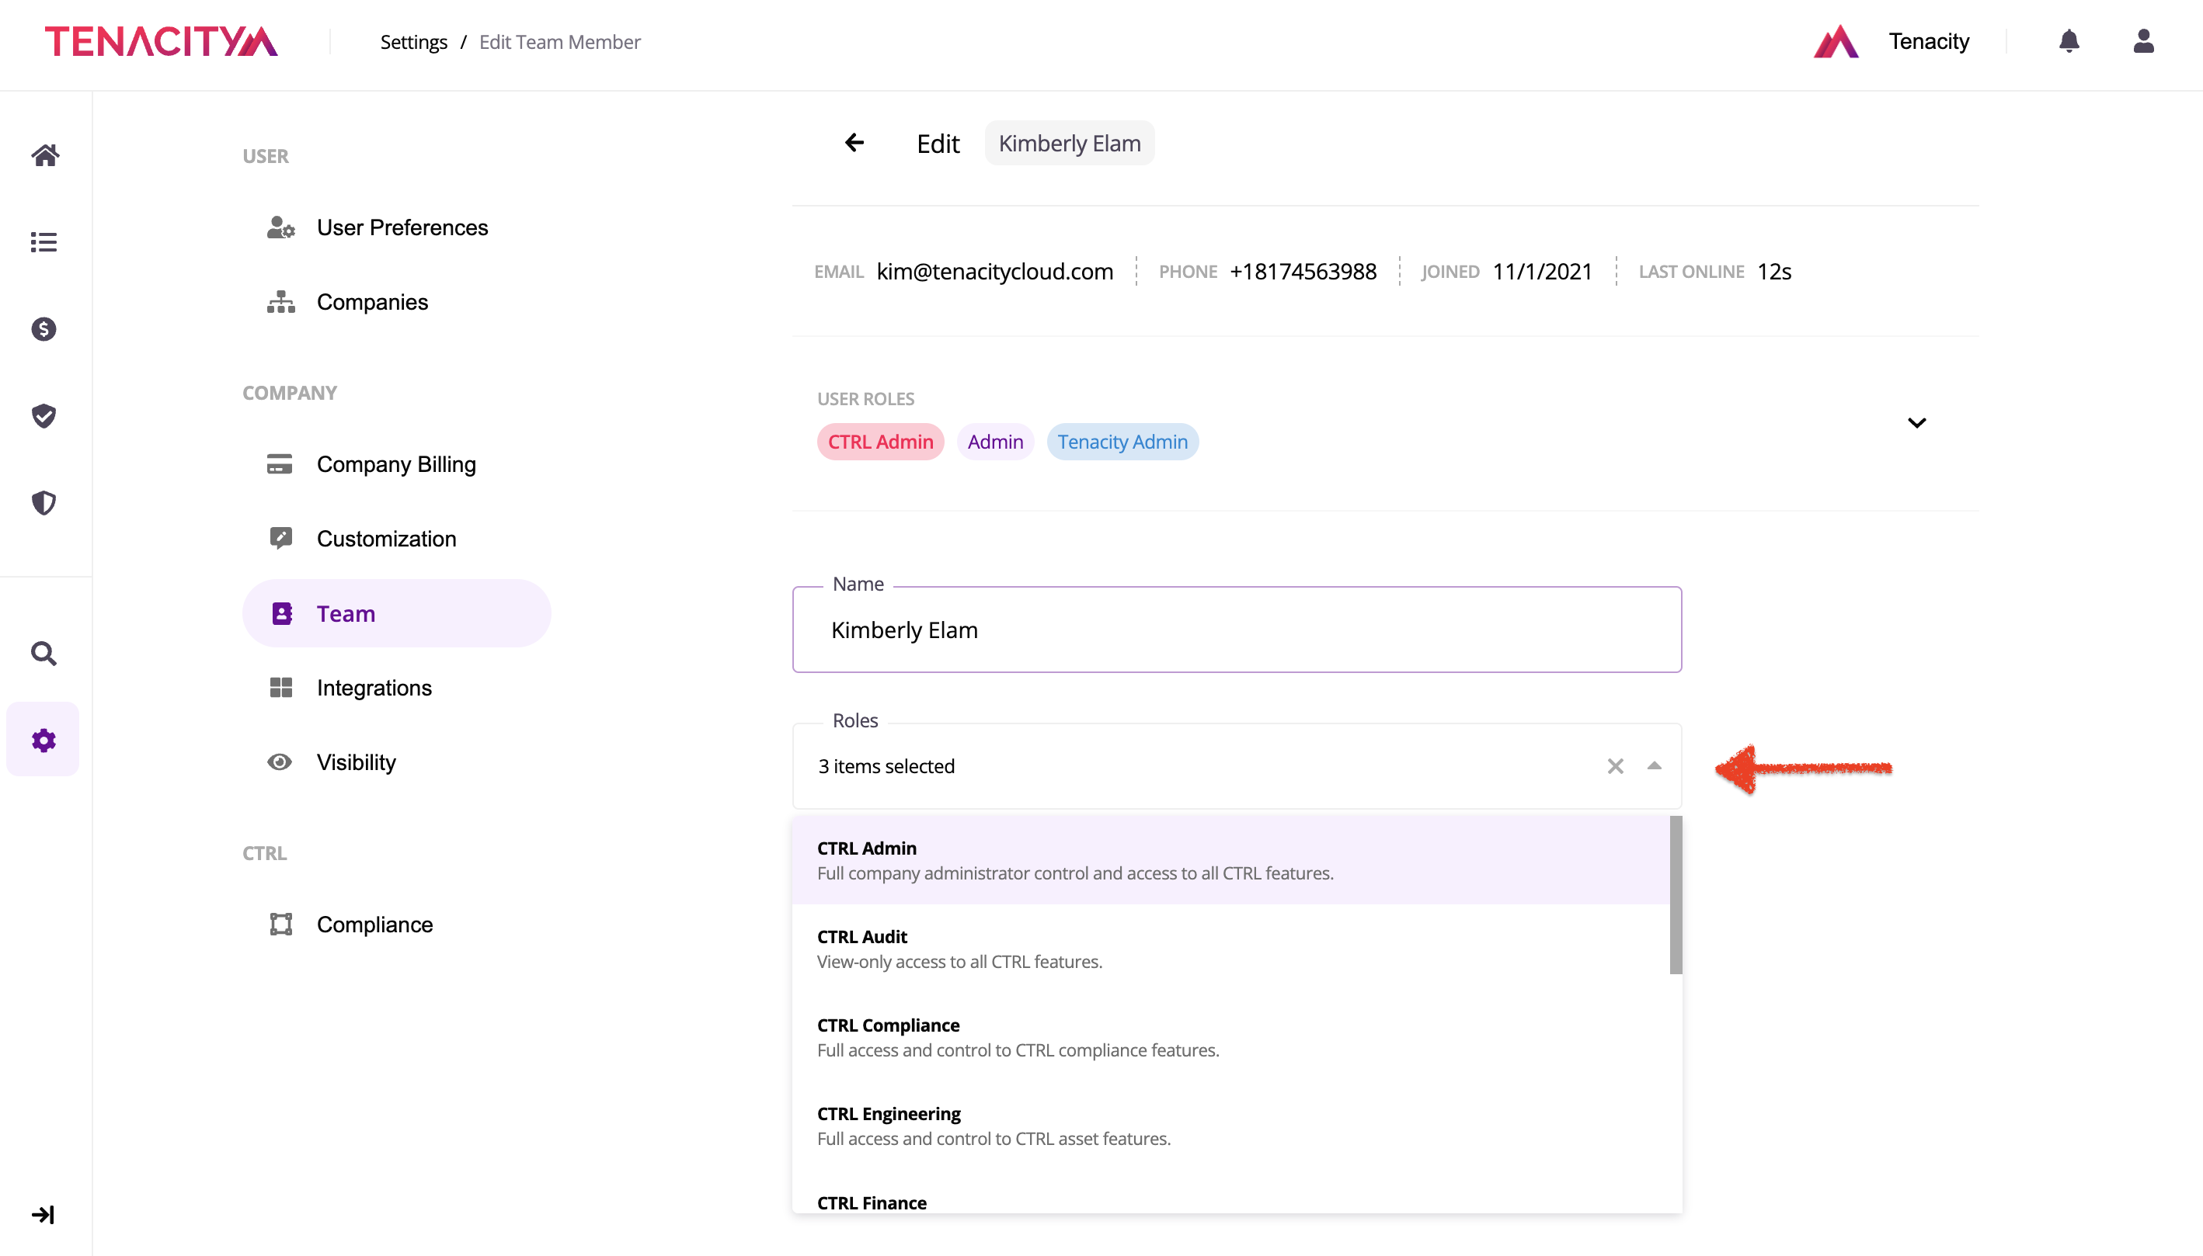Select CTRL Audit role option
The image size is (2203, 1256).
1231,949
